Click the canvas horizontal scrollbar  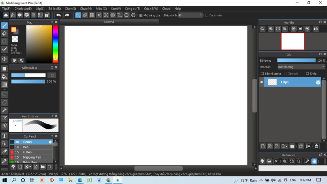coord(158,168)
